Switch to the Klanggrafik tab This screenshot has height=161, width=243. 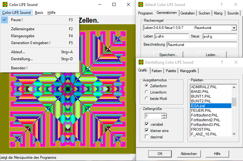tap(188, 71)
